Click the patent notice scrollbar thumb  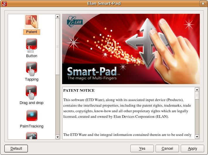click(x=197, y=96)
